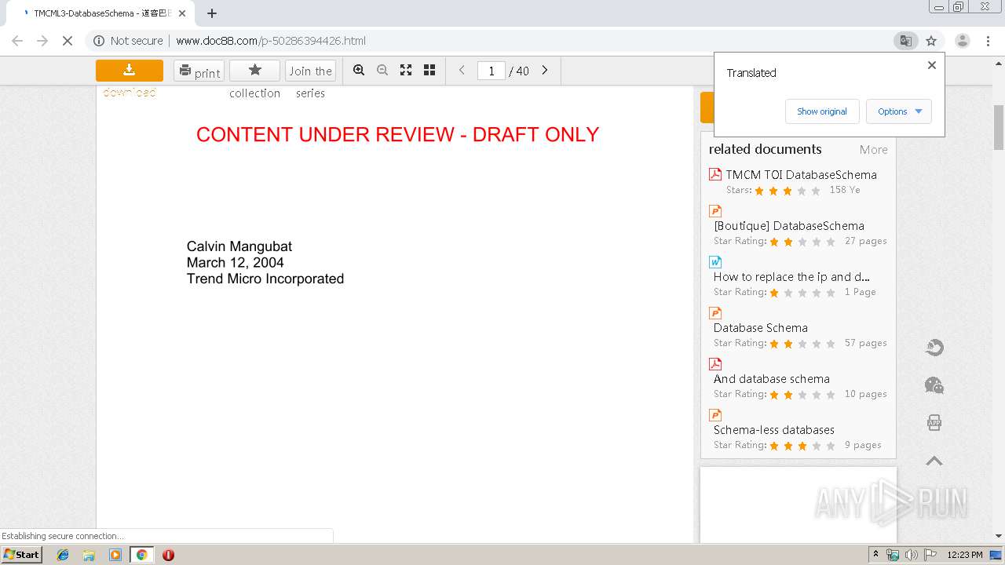
Task: Show hidden system tray icons
Action: coord(875,555)
